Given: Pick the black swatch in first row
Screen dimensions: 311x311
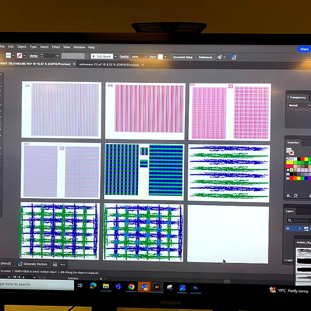Looking at the screenshot, I should (299, 159).
